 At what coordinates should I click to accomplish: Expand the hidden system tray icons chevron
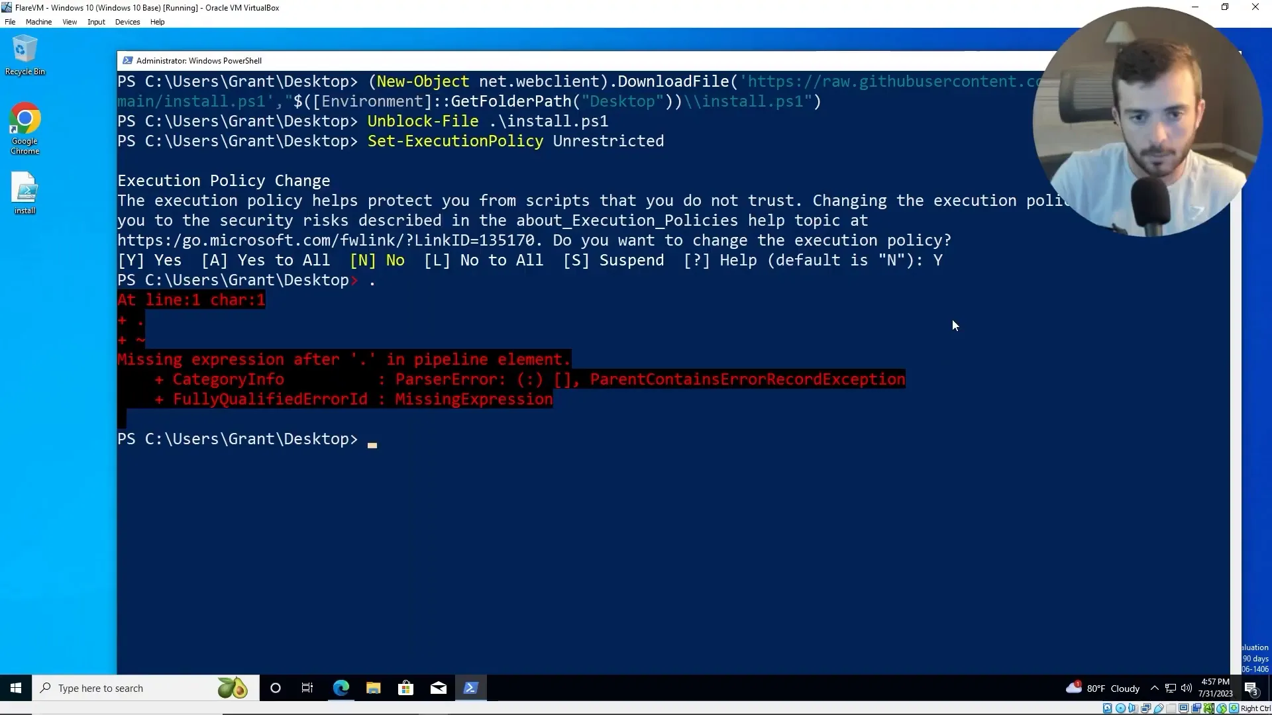(1154, 688)
